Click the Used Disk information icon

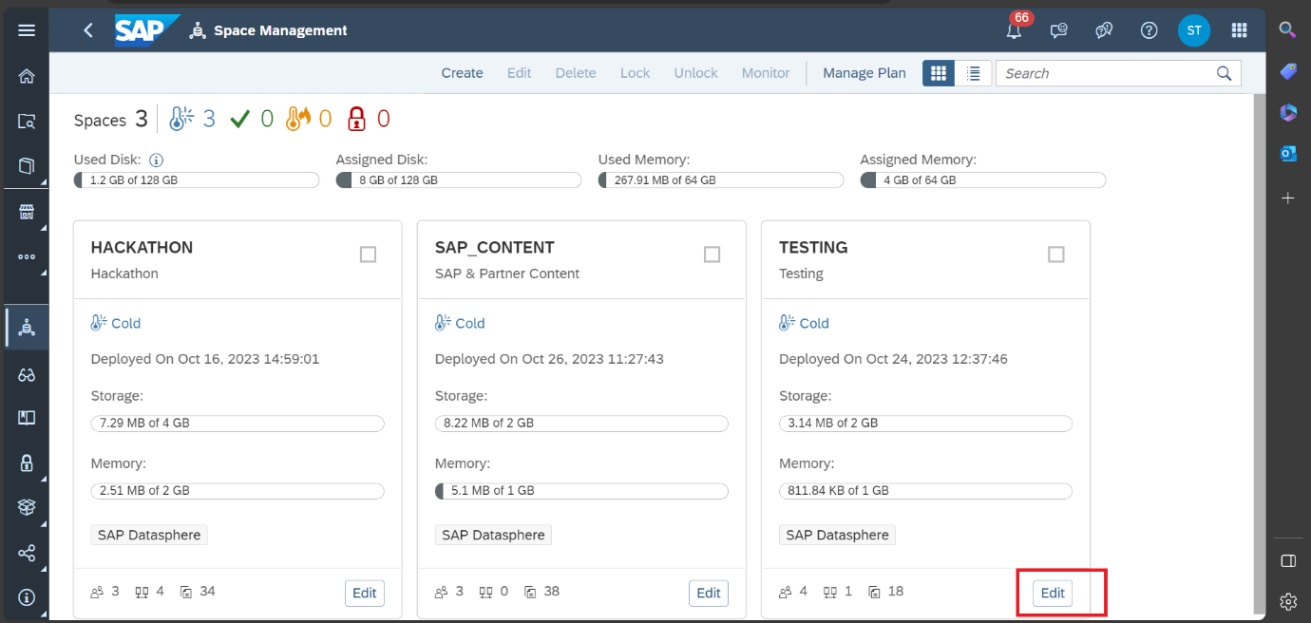(157, 160)
